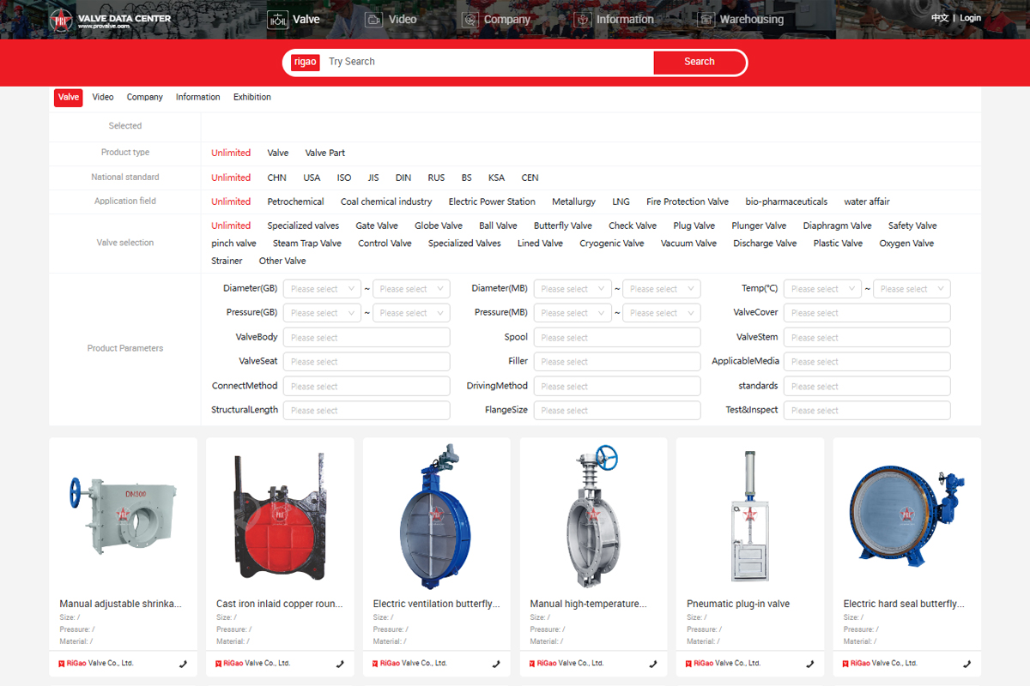1030x686 pixels.
Task: Open the first Temp(°C) dropdown
Action: pyautogui.click(x=822, y=289)
